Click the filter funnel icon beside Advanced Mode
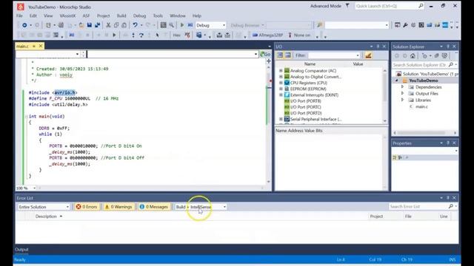This screenshot has width=474, height=266. [x=347, y=6]
